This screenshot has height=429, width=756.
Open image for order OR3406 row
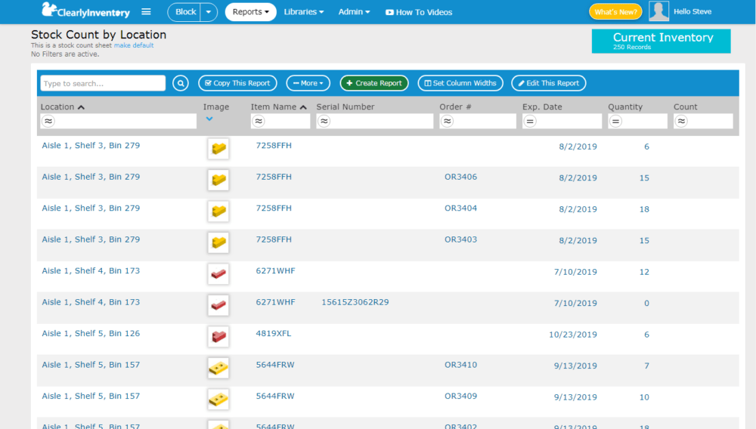pos(218,180)
